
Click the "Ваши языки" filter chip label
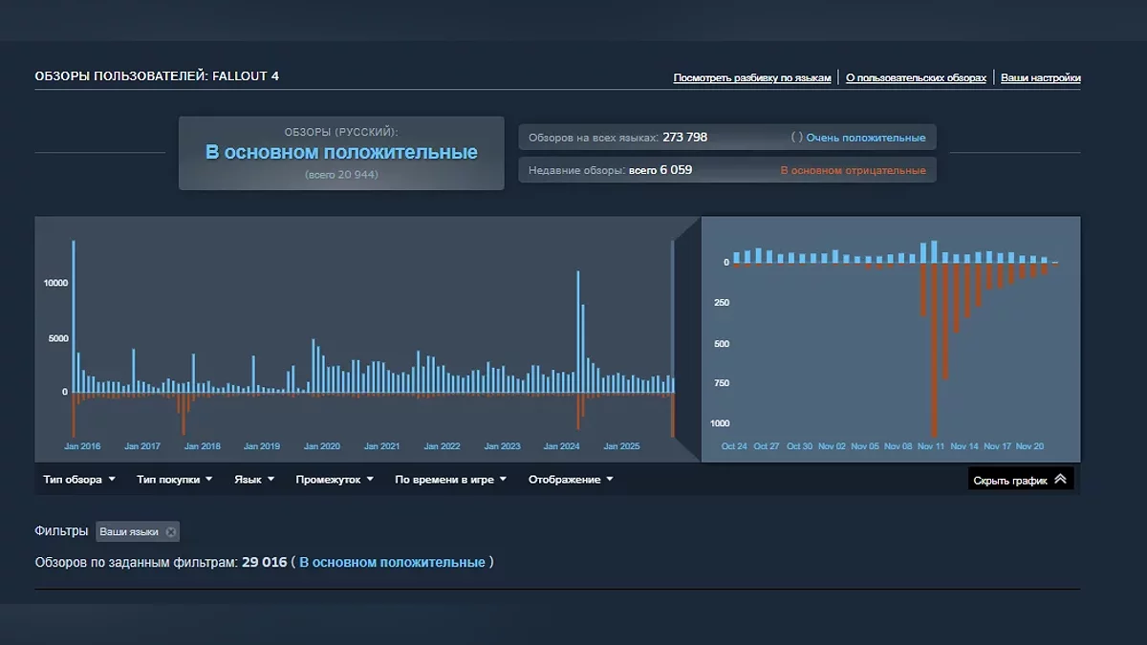[x=129, y=532]
